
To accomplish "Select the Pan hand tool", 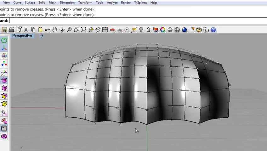I will tap(54, 30).
